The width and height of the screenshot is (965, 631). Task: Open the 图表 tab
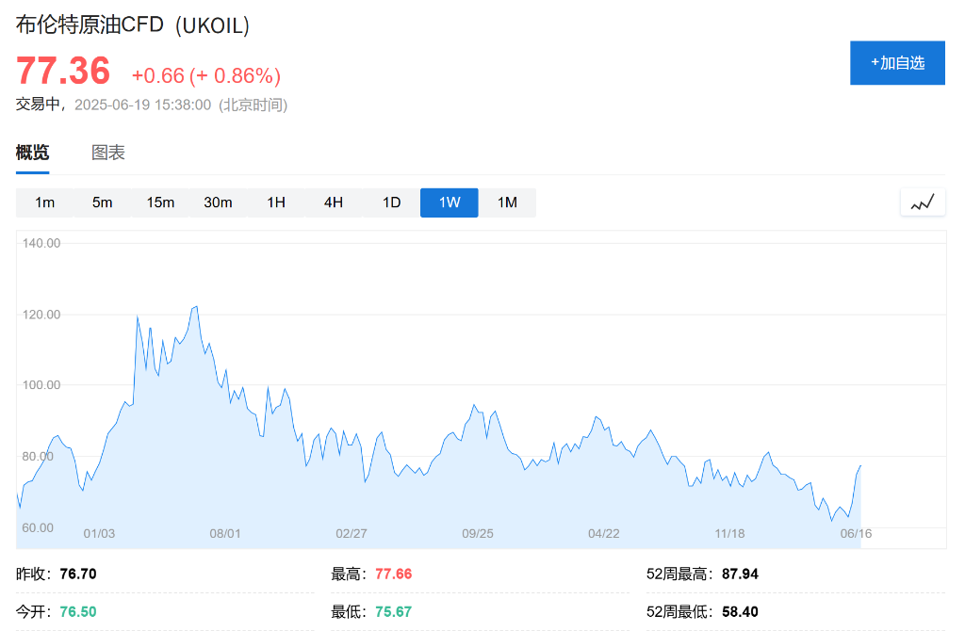[x=107, y=153]
